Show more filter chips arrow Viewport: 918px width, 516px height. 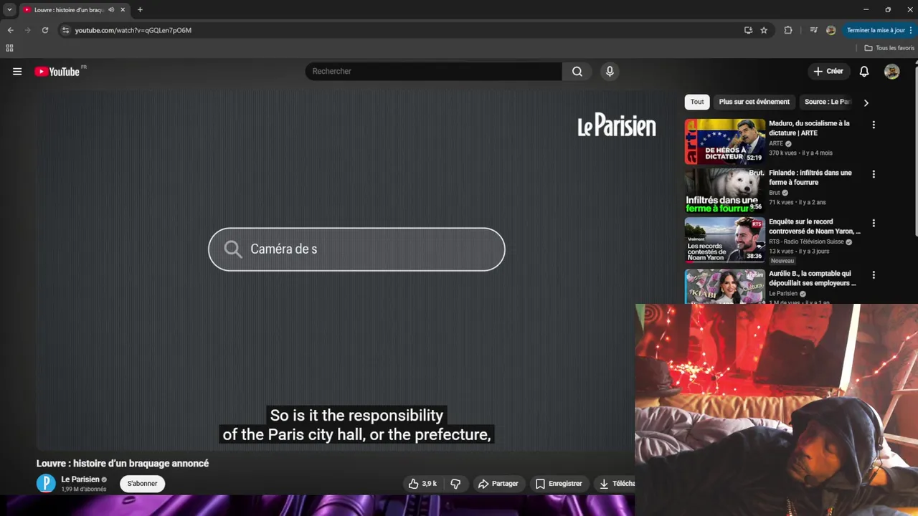pyautogui.click(x=866, y=102)
